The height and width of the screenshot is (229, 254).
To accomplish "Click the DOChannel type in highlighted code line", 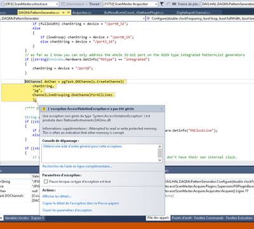I will click(34, 82).
